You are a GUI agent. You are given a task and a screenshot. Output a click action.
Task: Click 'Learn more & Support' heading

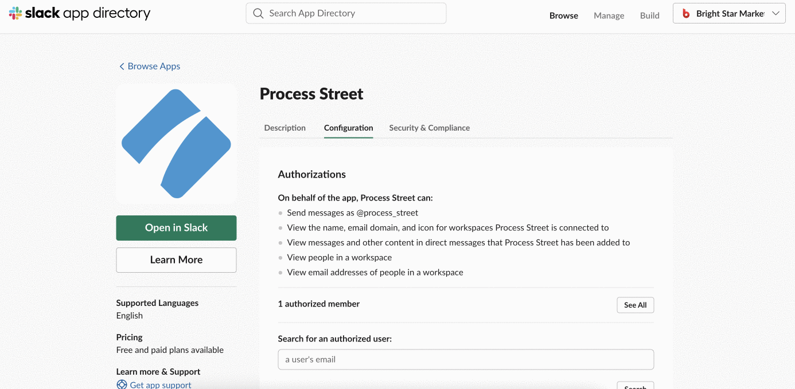click(158, 372)
